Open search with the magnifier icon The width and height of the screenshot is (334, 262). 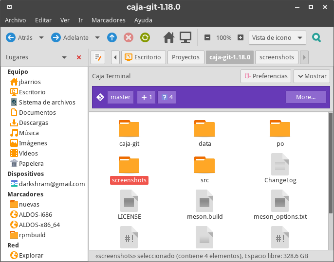[316, 37]
